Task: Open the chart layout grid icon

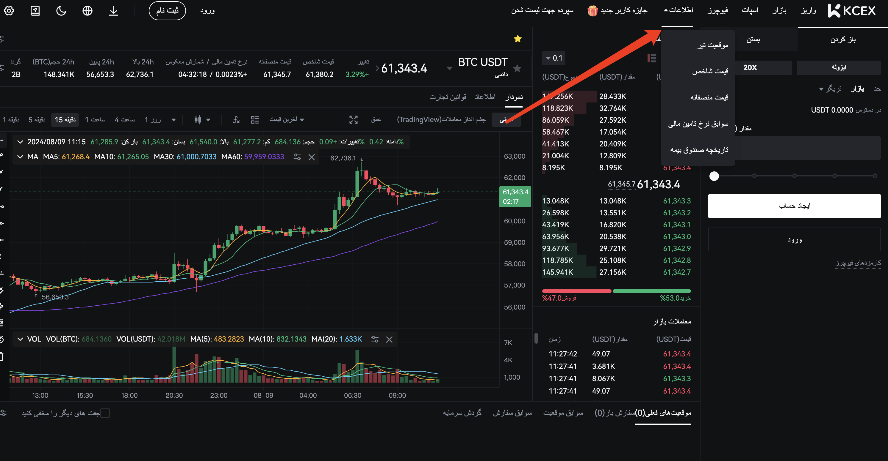Action: tap(255, 120)
